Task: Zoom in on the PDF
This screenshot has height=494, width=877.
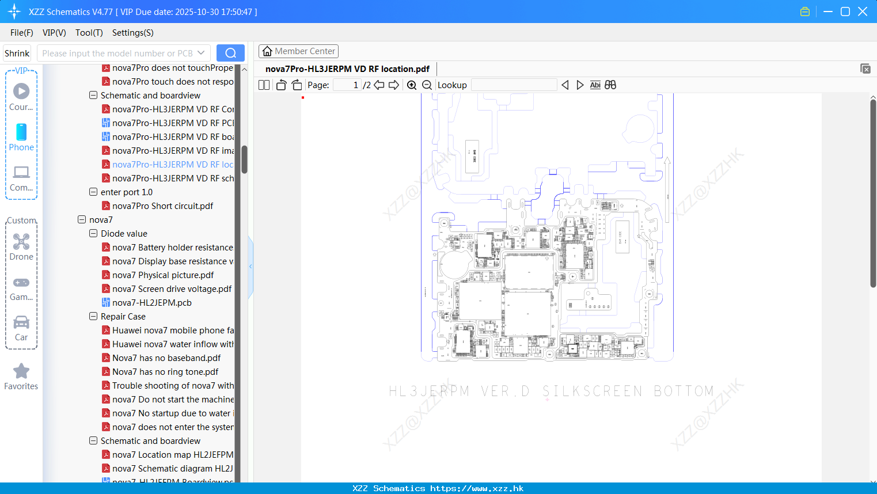Action: 412,85
